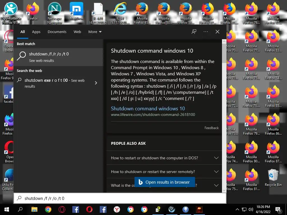Select the plain Firefox desktop shortcut
The height and width of the screenshot is (215, 287).
click(33, 11)
